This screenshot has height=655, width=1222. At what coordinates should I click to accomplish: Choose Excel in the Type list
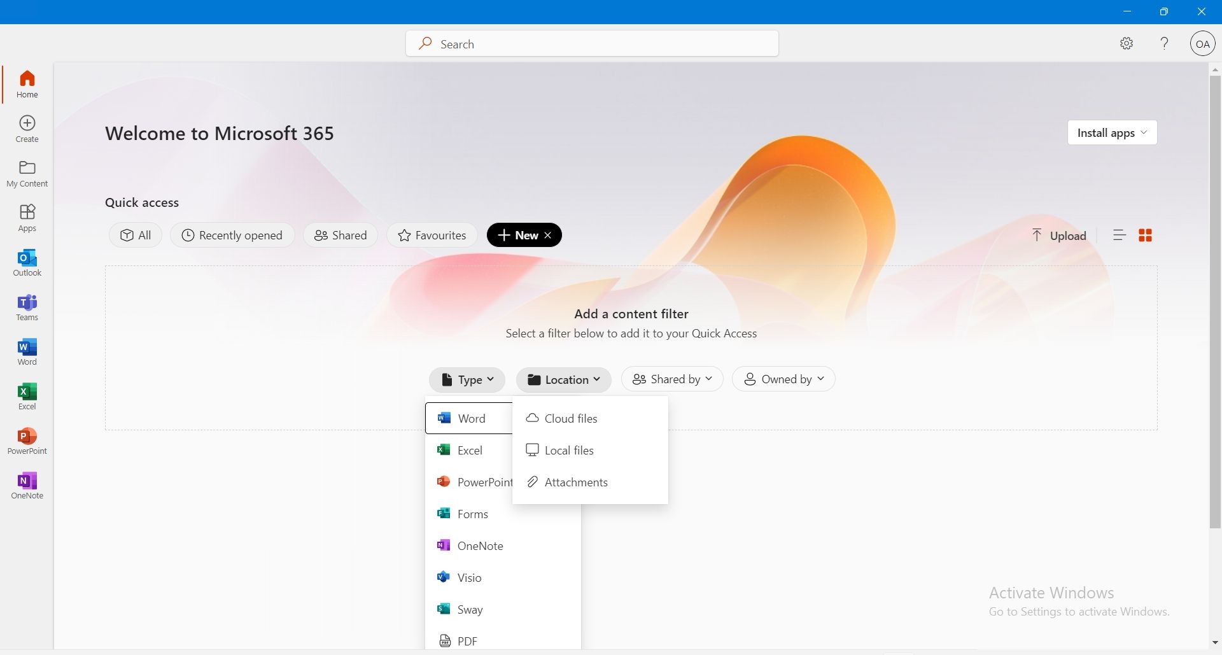coord(469,450)
